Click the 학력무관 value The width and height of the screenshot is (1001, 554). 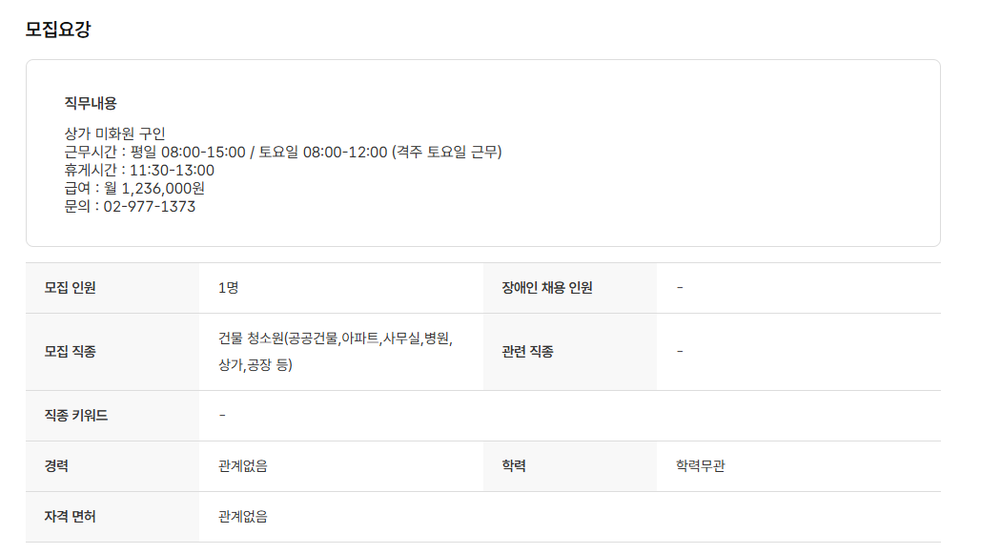coord(701,466)
